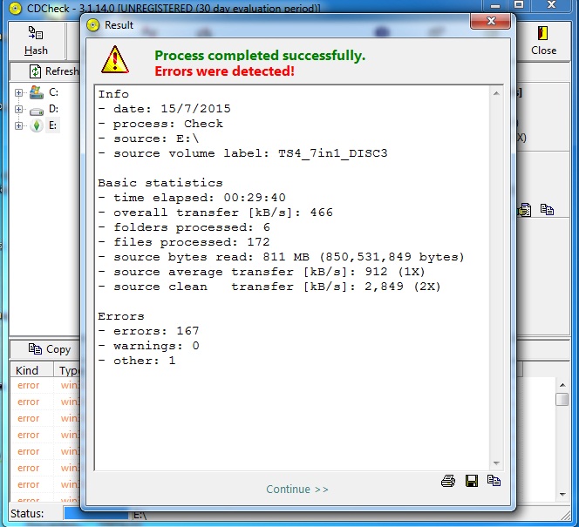Click the scrollbar thumb of the error list
The image size is (579, 527).
click(x=562, y=400)
